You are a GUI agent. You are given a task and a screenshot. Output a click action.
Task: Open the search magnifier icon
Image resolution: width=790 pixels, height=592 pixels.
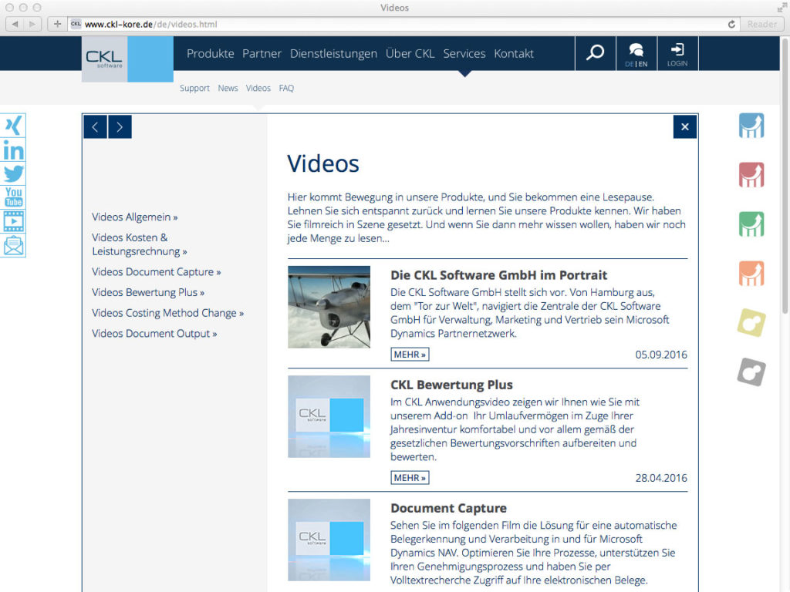(595, 53)
